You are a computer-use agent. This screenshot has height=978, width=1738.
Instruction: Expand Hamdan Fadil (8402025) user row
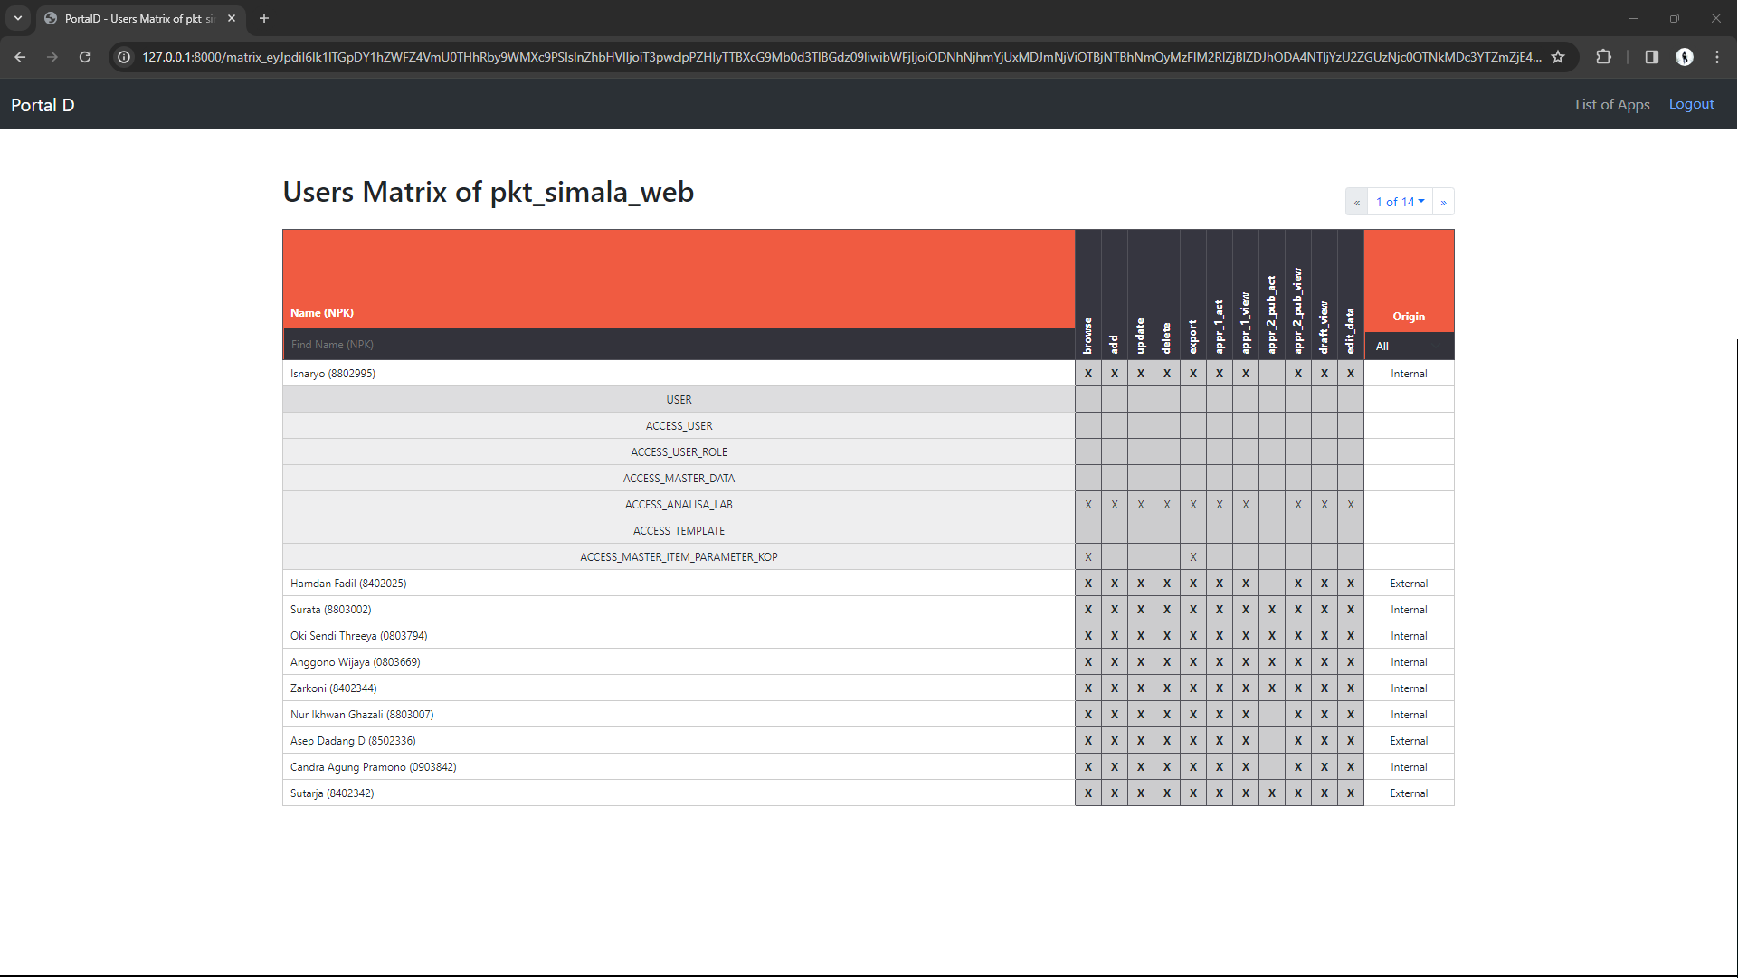[x=679, y=584]
